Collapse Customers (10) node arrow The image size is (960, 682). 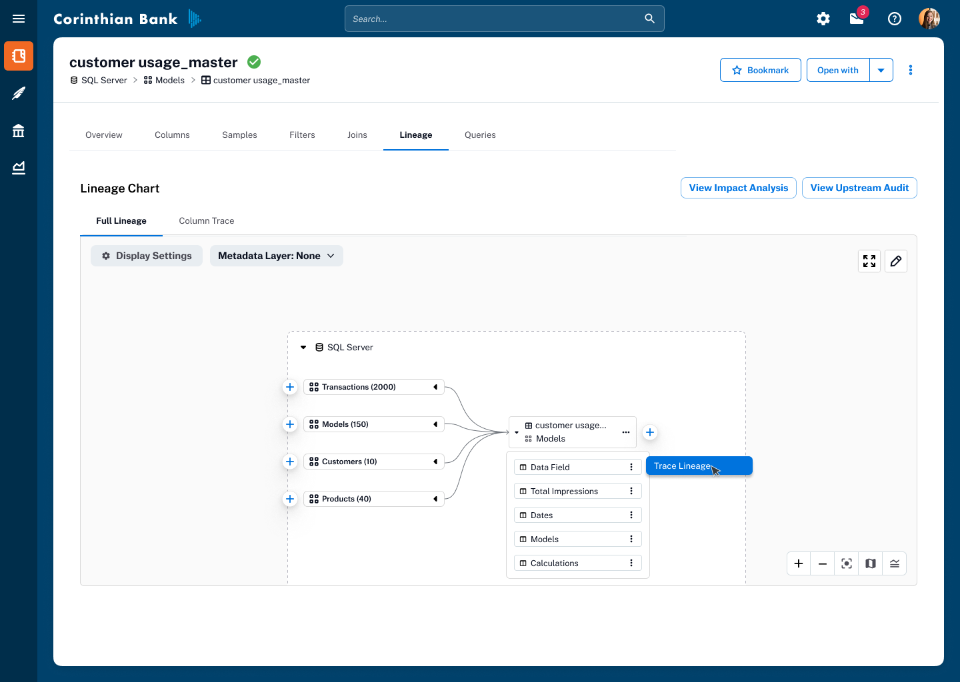click(x=435, y=462)
